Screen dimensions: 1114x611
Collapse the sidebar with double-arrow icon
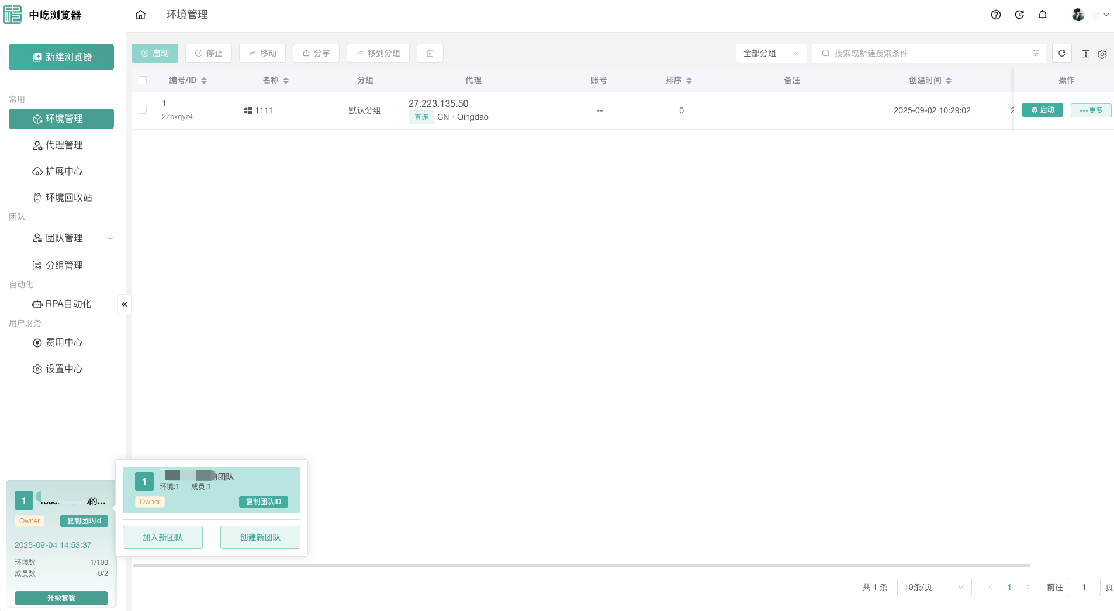pyautogui.click(x=124, y=304)
